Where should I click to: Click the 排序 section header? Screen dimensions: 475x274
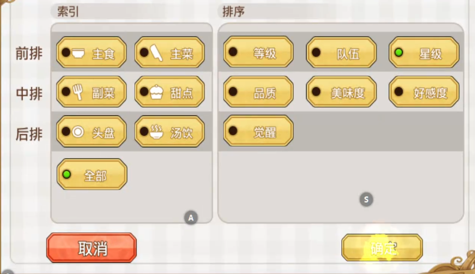tap(233, 11)
